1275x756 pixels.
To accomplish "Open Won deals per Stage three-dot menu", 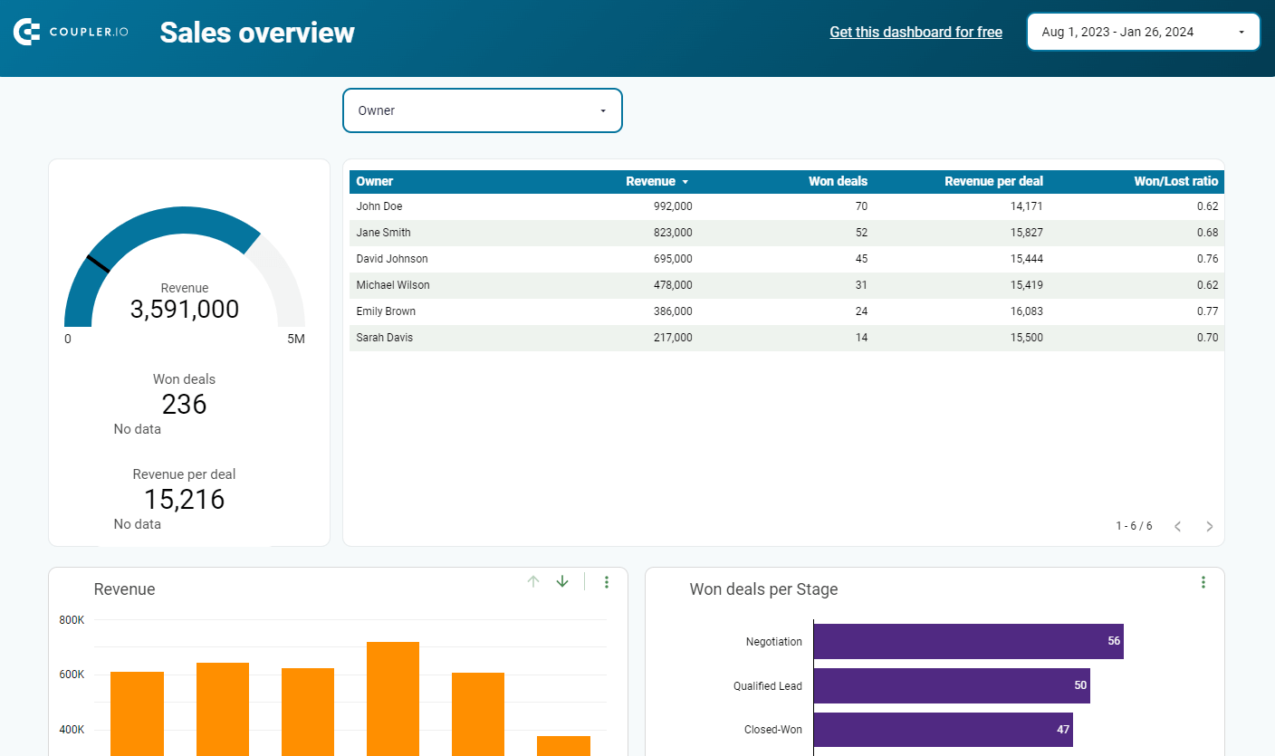I will pos(1203,581).
